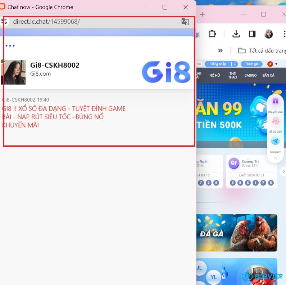Click the ĂN 99 TIỀN 500K promo banner

[x=232, y=115]
